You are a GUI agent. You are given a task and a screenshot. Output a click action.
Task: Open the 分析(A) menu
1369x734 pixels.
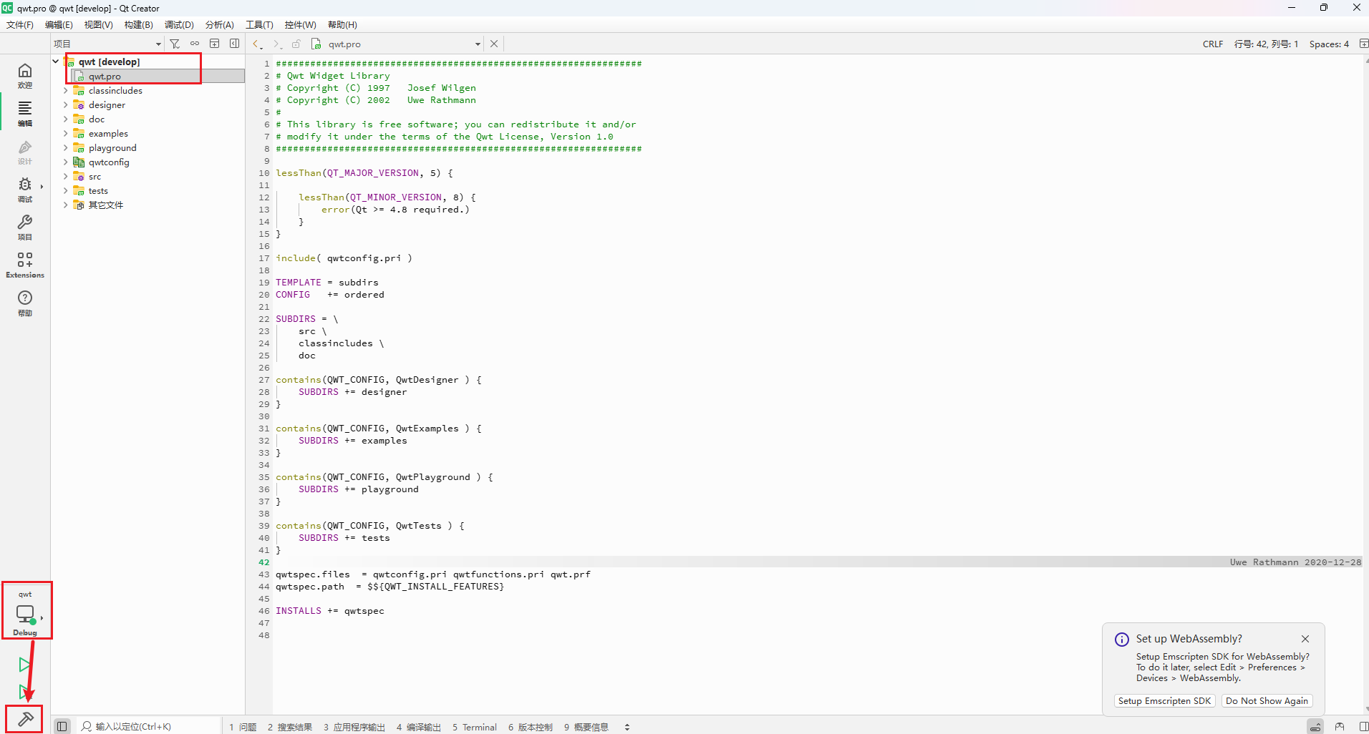tap(220, 25)
